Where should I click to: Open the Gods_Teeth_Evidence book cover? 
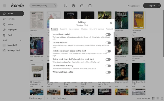(x=37, y=46)
